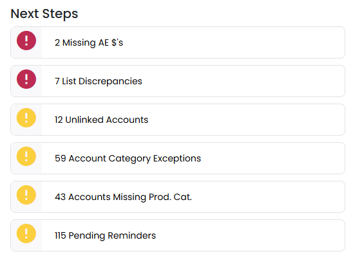This screenshot has height=256, width=353.
Task: Click yellow warning icon for Account Category Exceptions
Action: pyautogui.click(x=26, y=156)
